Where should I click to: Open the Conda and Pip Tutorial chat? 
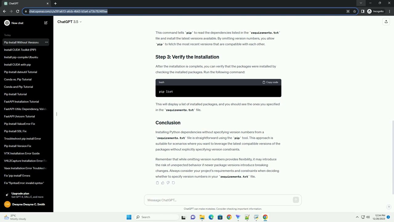[x=18, y=87]
